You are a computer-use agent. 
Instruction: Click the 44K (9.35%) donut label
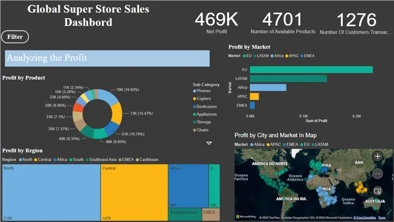70,138
